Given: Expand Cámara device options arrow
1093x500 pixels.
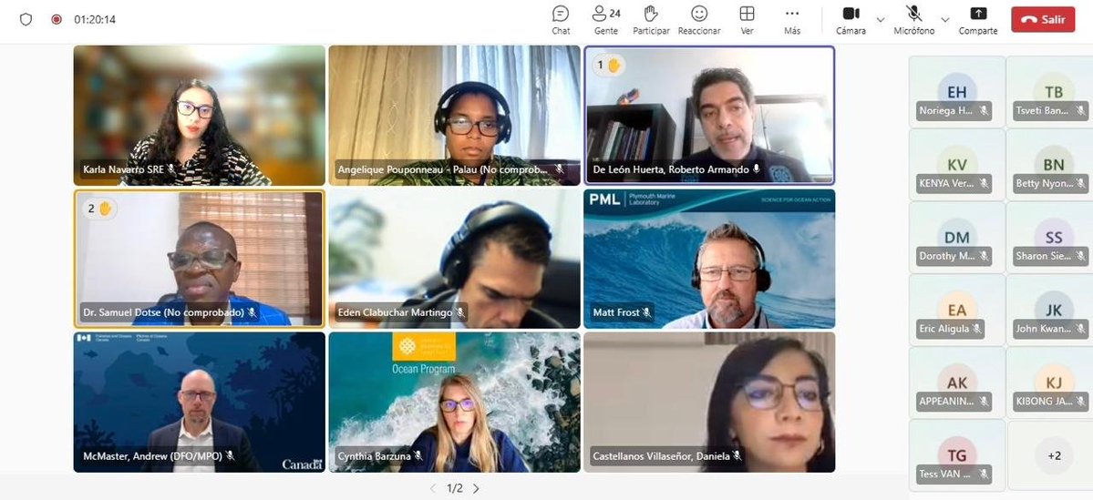Looking at the screenshot, I should [881, 19].
